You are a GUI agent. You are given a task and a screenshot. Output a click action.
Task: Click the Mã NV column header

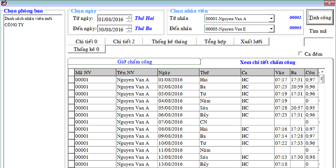(95, 72)
